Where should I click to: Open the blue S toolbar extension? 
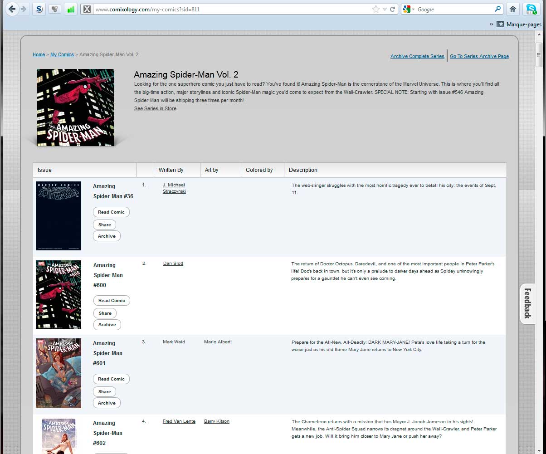pyautogui.click(x=39, y=9)
